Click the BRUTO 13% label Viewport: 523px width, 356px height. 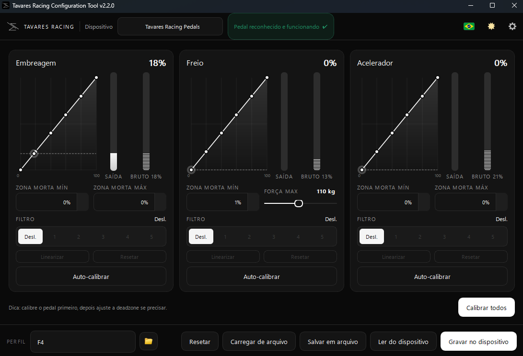pyautogui.click(x=316, y=177)
